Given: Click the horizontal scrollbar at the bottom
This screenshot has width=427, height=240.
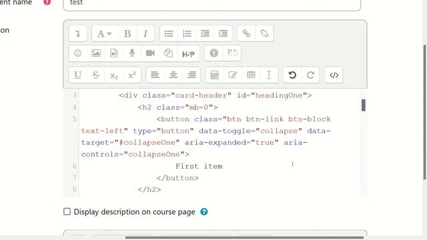Looking at the screenshot, I should click(x=244, y=238).
